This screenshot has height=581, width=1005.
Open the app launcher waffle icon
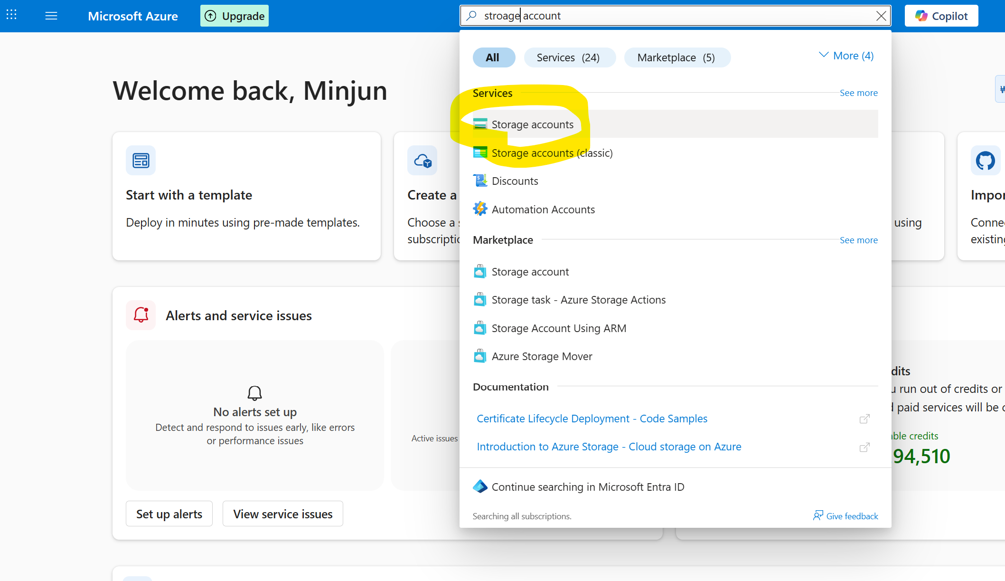(11, 16)
